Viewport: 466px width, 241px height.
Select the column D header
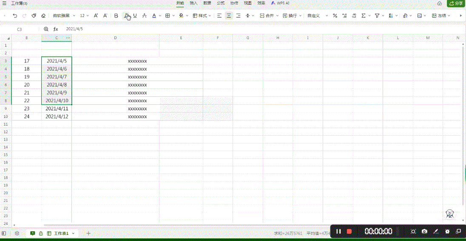115,38
